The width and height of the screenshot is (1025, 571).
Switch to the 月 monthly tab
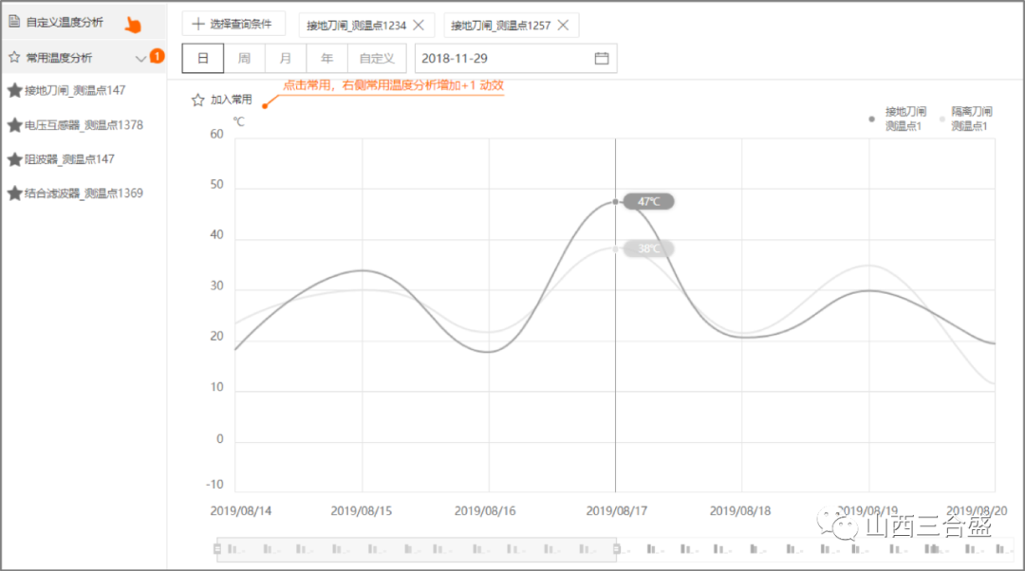(285, 58)
